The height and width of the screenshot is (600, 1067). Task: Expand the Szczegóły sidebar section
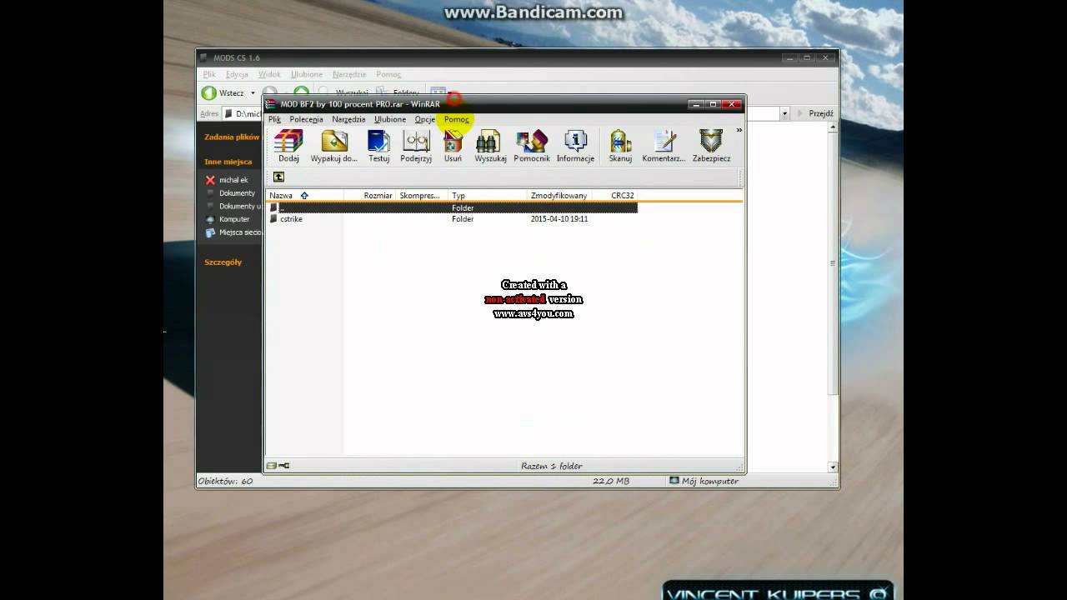point(223,262)
